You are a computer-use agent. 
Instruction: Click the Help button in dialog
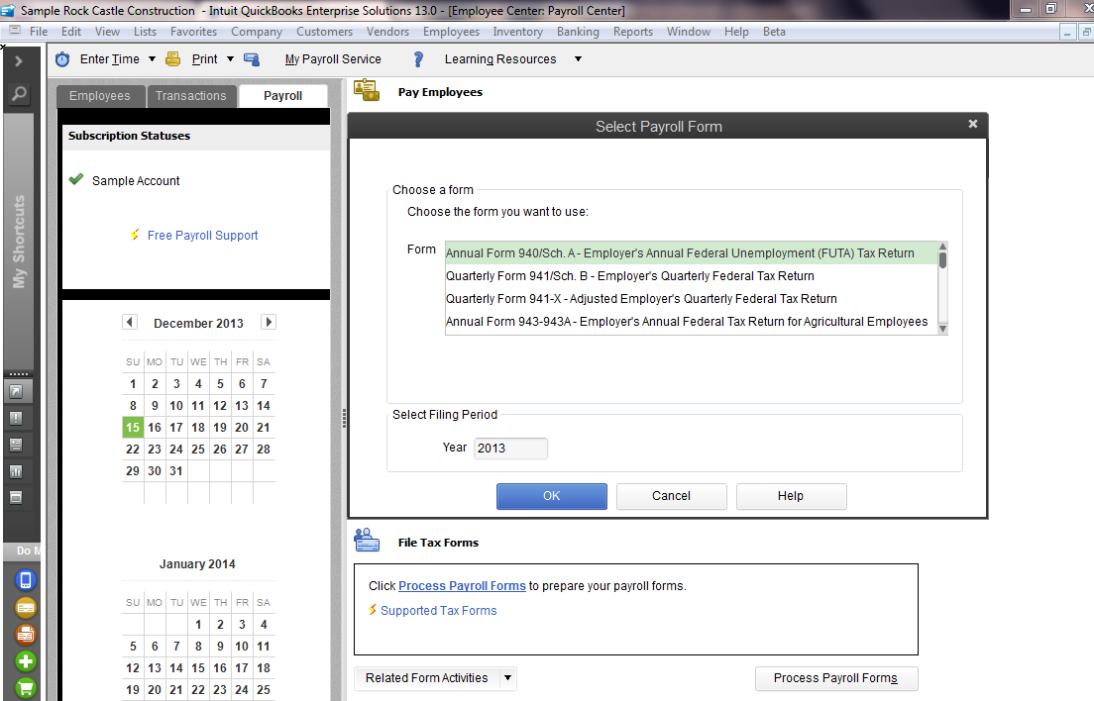pos(791,496)
